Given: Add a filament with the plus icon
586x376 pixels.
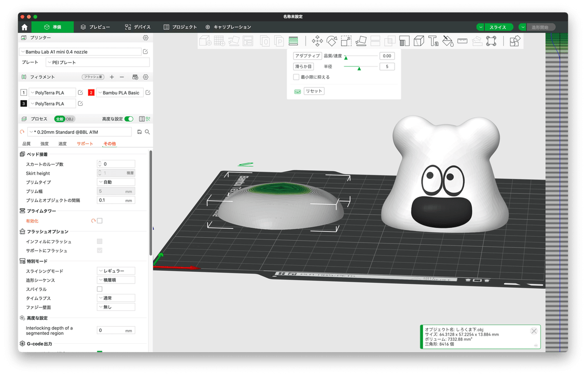Looking at the screenshot, I should (112, 77).
